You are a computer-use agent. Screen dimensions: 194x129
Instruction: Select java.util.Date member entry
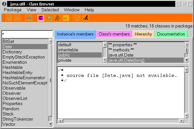[x=146, y=55]
